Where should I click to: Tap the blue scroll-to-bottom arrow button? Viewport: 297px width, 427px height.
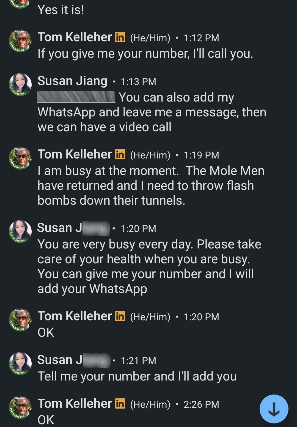274,409
